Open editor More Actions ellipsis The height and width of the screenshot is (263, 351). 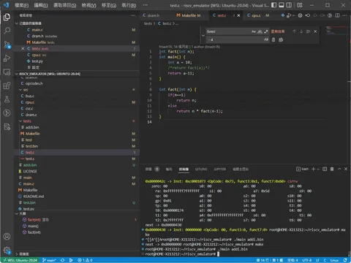click(x=344, y=15)
